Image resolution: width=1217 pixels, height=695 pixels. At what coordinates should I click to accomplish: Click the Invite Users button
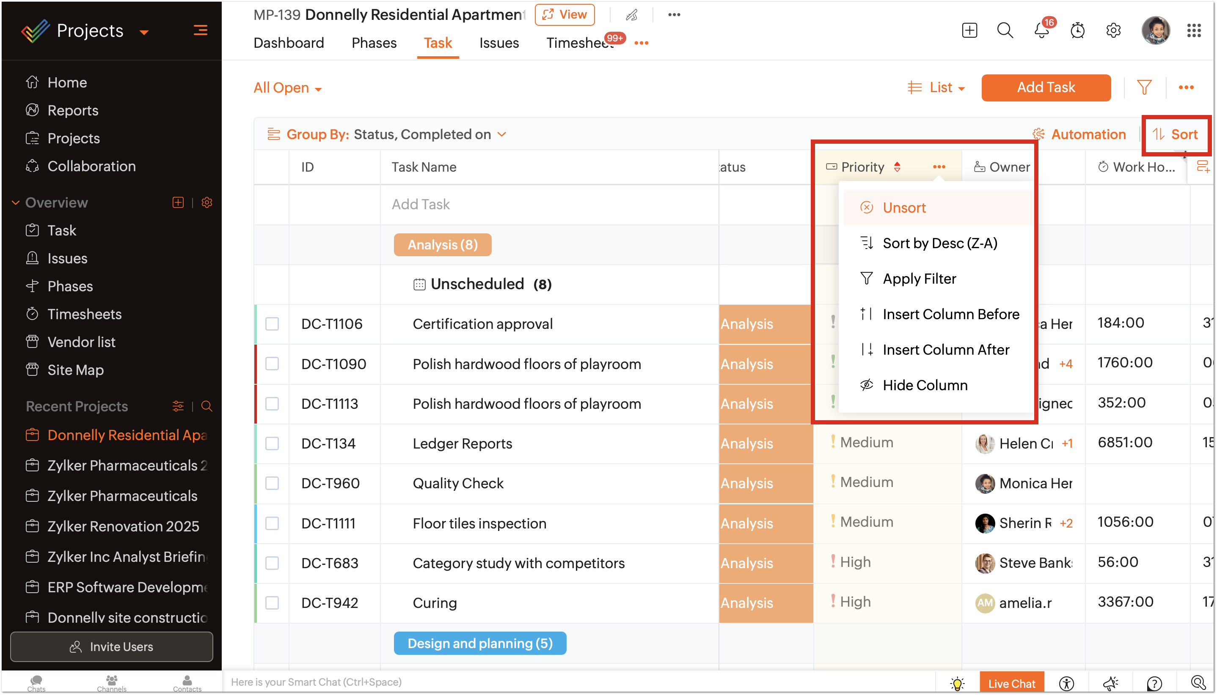pos(111,646)
